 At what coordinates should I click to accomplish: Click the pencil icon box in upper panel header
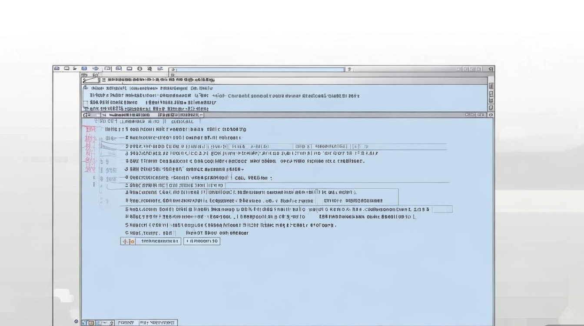coord(90,80)
